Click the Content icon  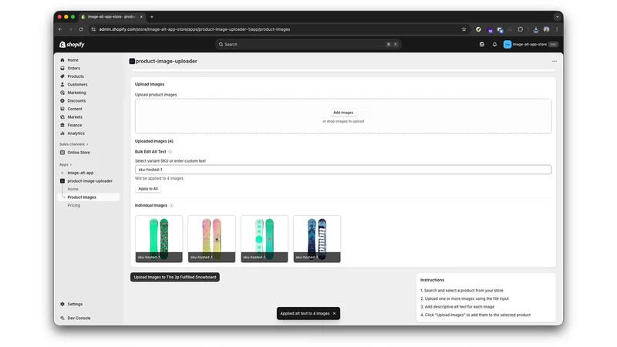62,109
